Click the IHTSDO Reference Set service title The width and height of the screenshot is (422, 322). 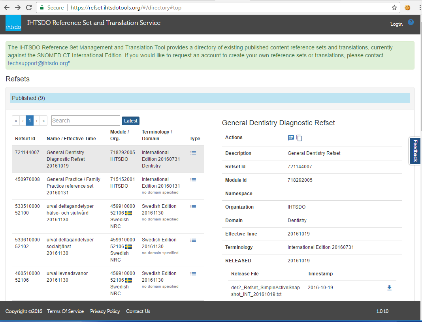(94, 23)
